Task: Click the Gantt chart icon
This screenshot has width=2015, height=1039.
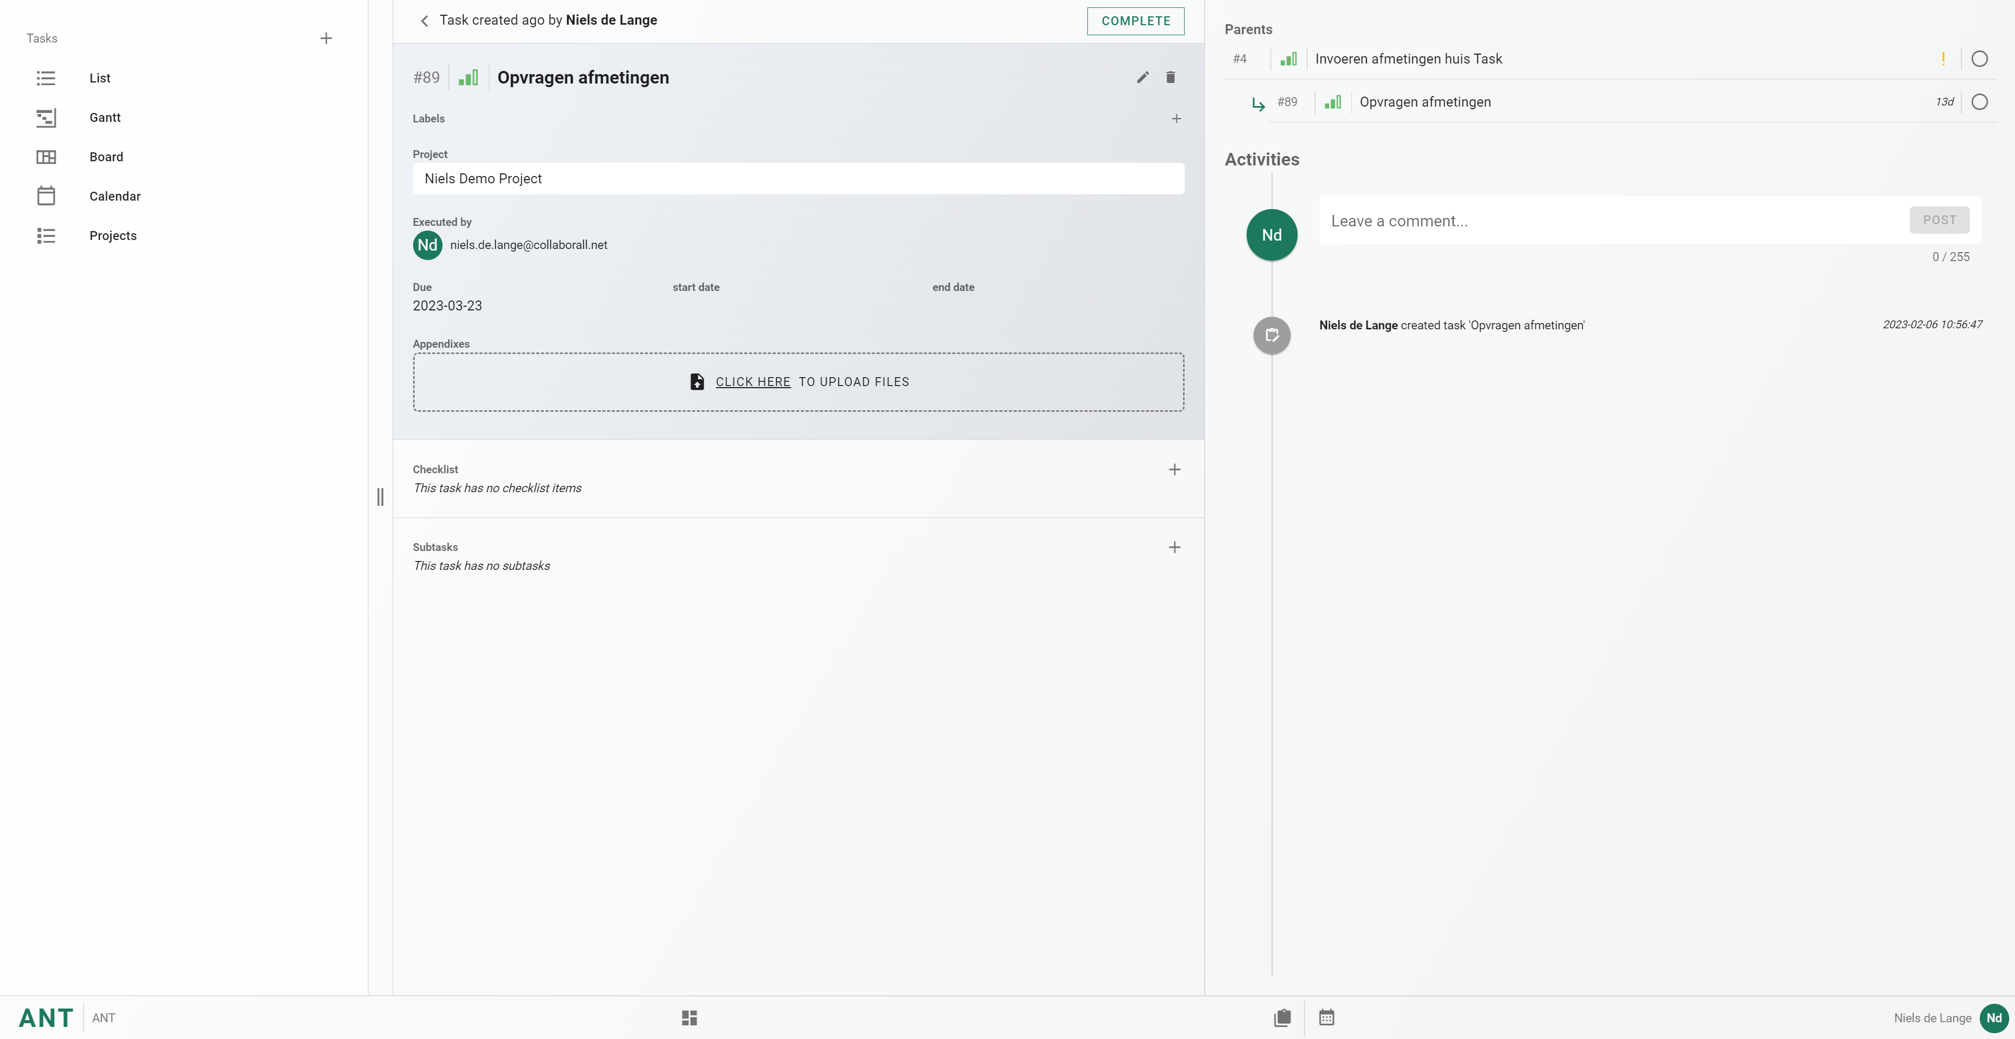Action: tap(46, 117)
